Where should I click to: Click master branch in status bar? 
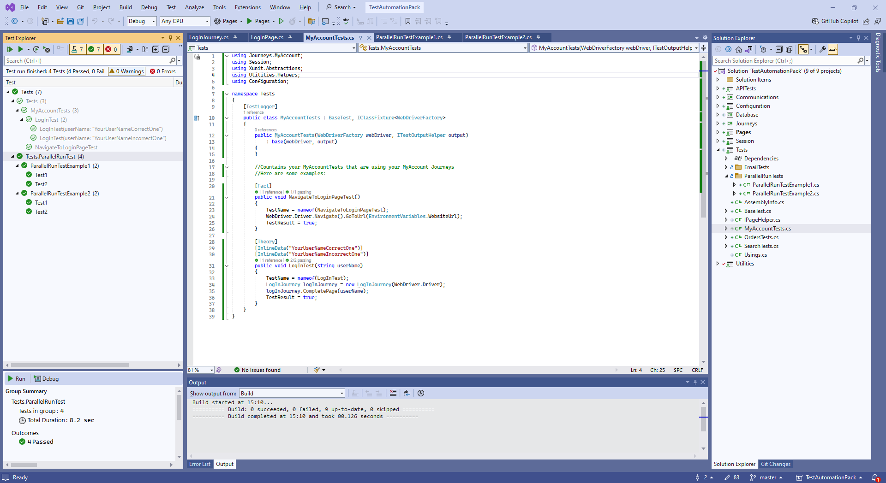[766, 477]
